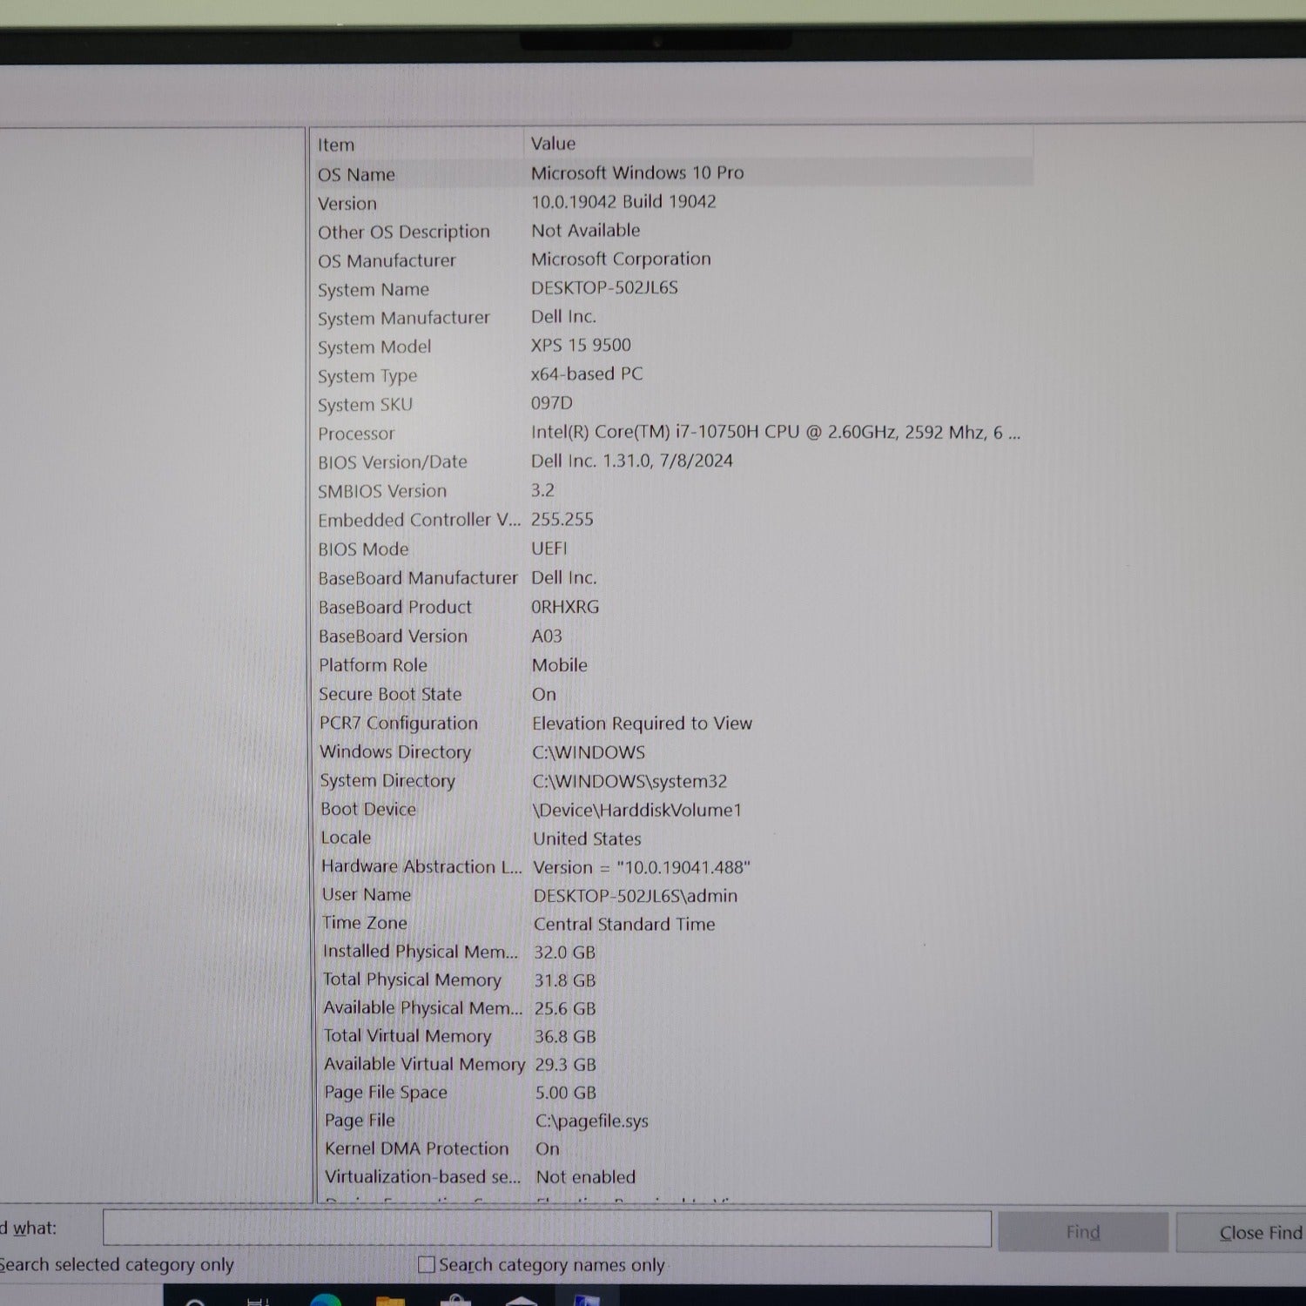Open the Mail app taskbar icon
This screenshot has width=1306, height=1306.
(521, 1301)
